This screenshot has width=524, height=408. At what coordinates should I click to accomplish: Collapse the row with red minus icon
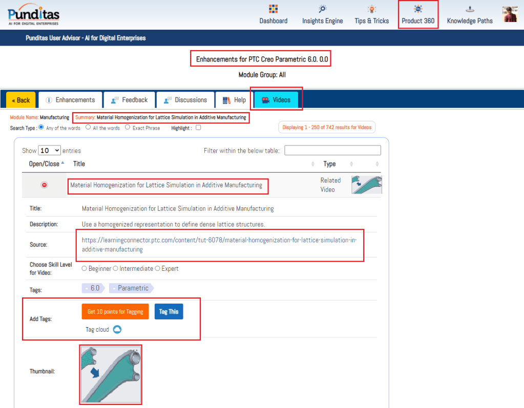click(x=44, y=185)
